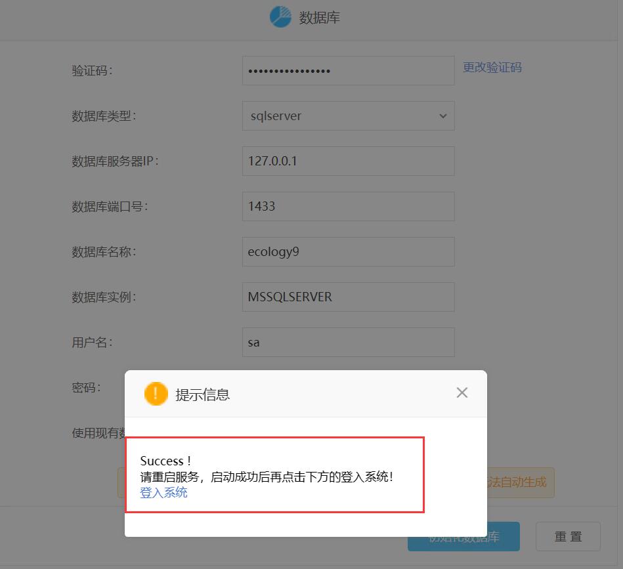
Task: Click the 数据库 header title
Action: tap(320, 18)
